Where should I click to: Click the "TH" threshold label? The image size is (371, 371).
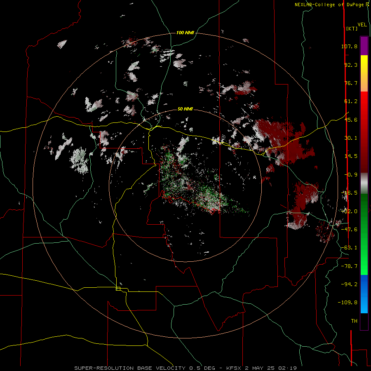(354, 321)
